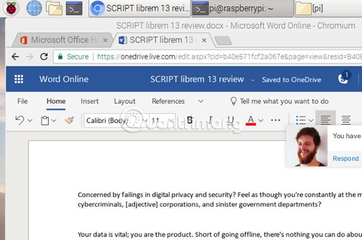Select the Layout ribbon tab
The image size is (362, 240).
[125, 101]
